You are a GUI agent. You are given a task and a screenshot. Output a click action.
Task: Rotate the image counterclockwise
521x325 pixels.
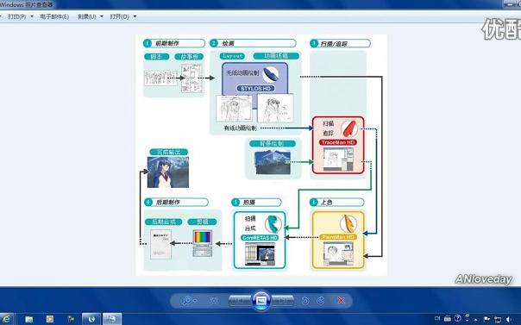click(x=305, y=301)
